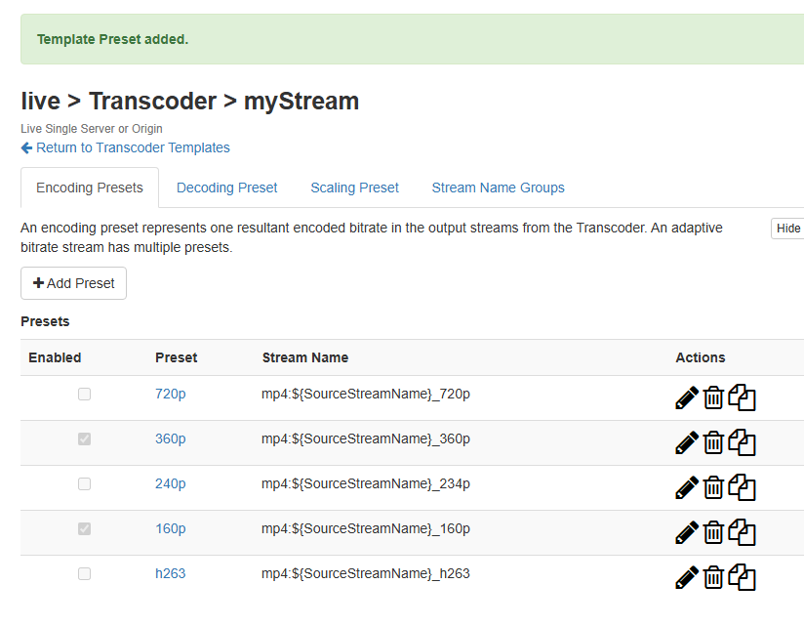Image resolution: width=804 pixels, height=626 pixels.
Task: Copy the 720p preset
Action: point(743,397)
